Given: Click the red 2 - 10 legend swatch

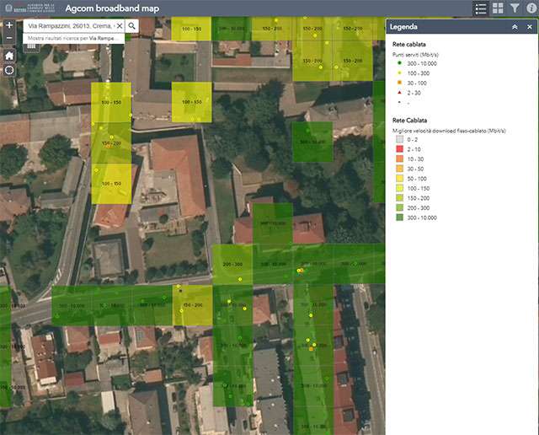Looking at the screenshot, I should pos(399,149).
